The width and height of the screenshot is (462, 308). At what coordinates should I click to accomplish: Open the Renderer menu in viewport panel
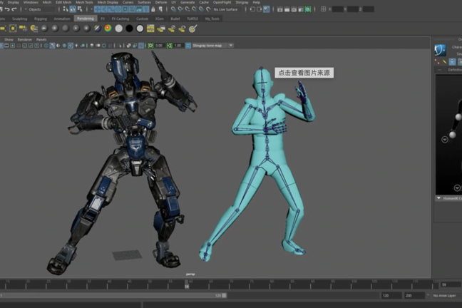click(25, 39)
